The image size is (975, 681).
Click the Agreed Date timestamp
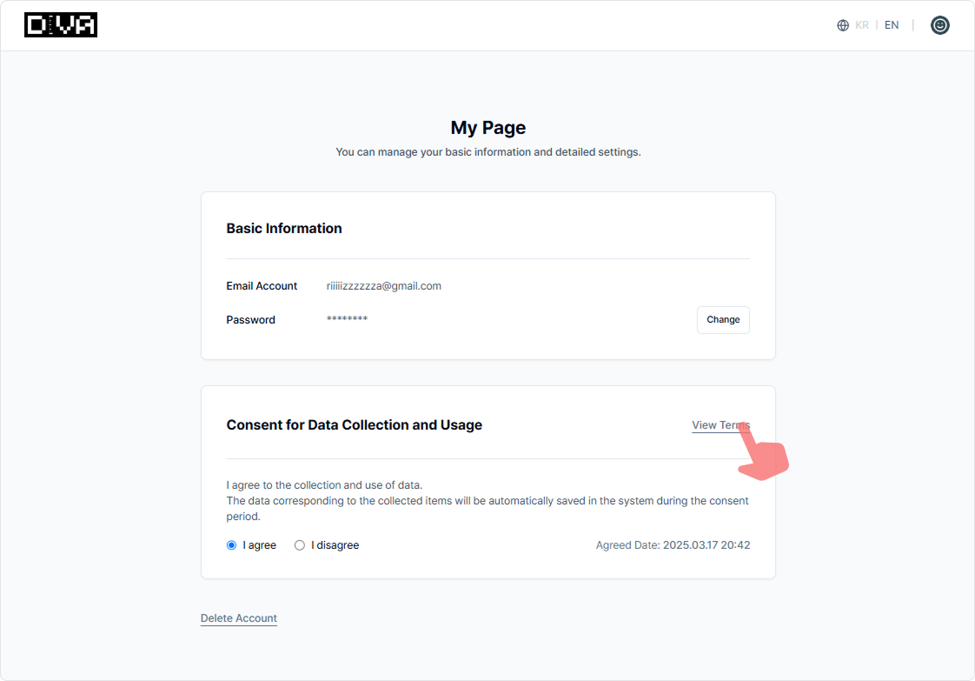pos(673,545)
